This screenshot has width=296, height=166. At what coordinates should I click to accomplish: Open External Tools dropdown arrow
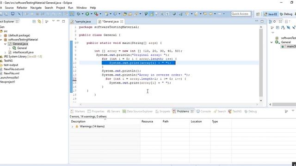pos(100,14)
